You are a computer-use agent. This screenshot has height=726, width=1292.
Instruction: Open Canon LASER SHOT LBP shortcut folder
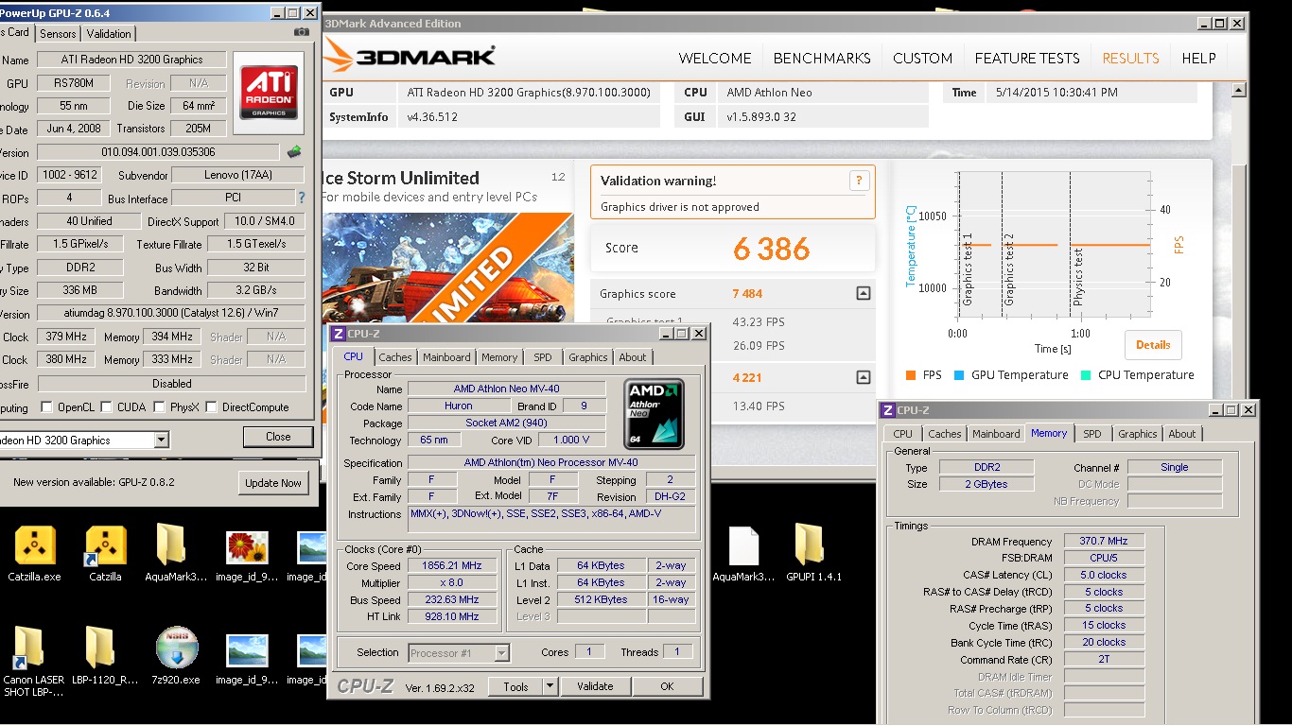(28, 649)
